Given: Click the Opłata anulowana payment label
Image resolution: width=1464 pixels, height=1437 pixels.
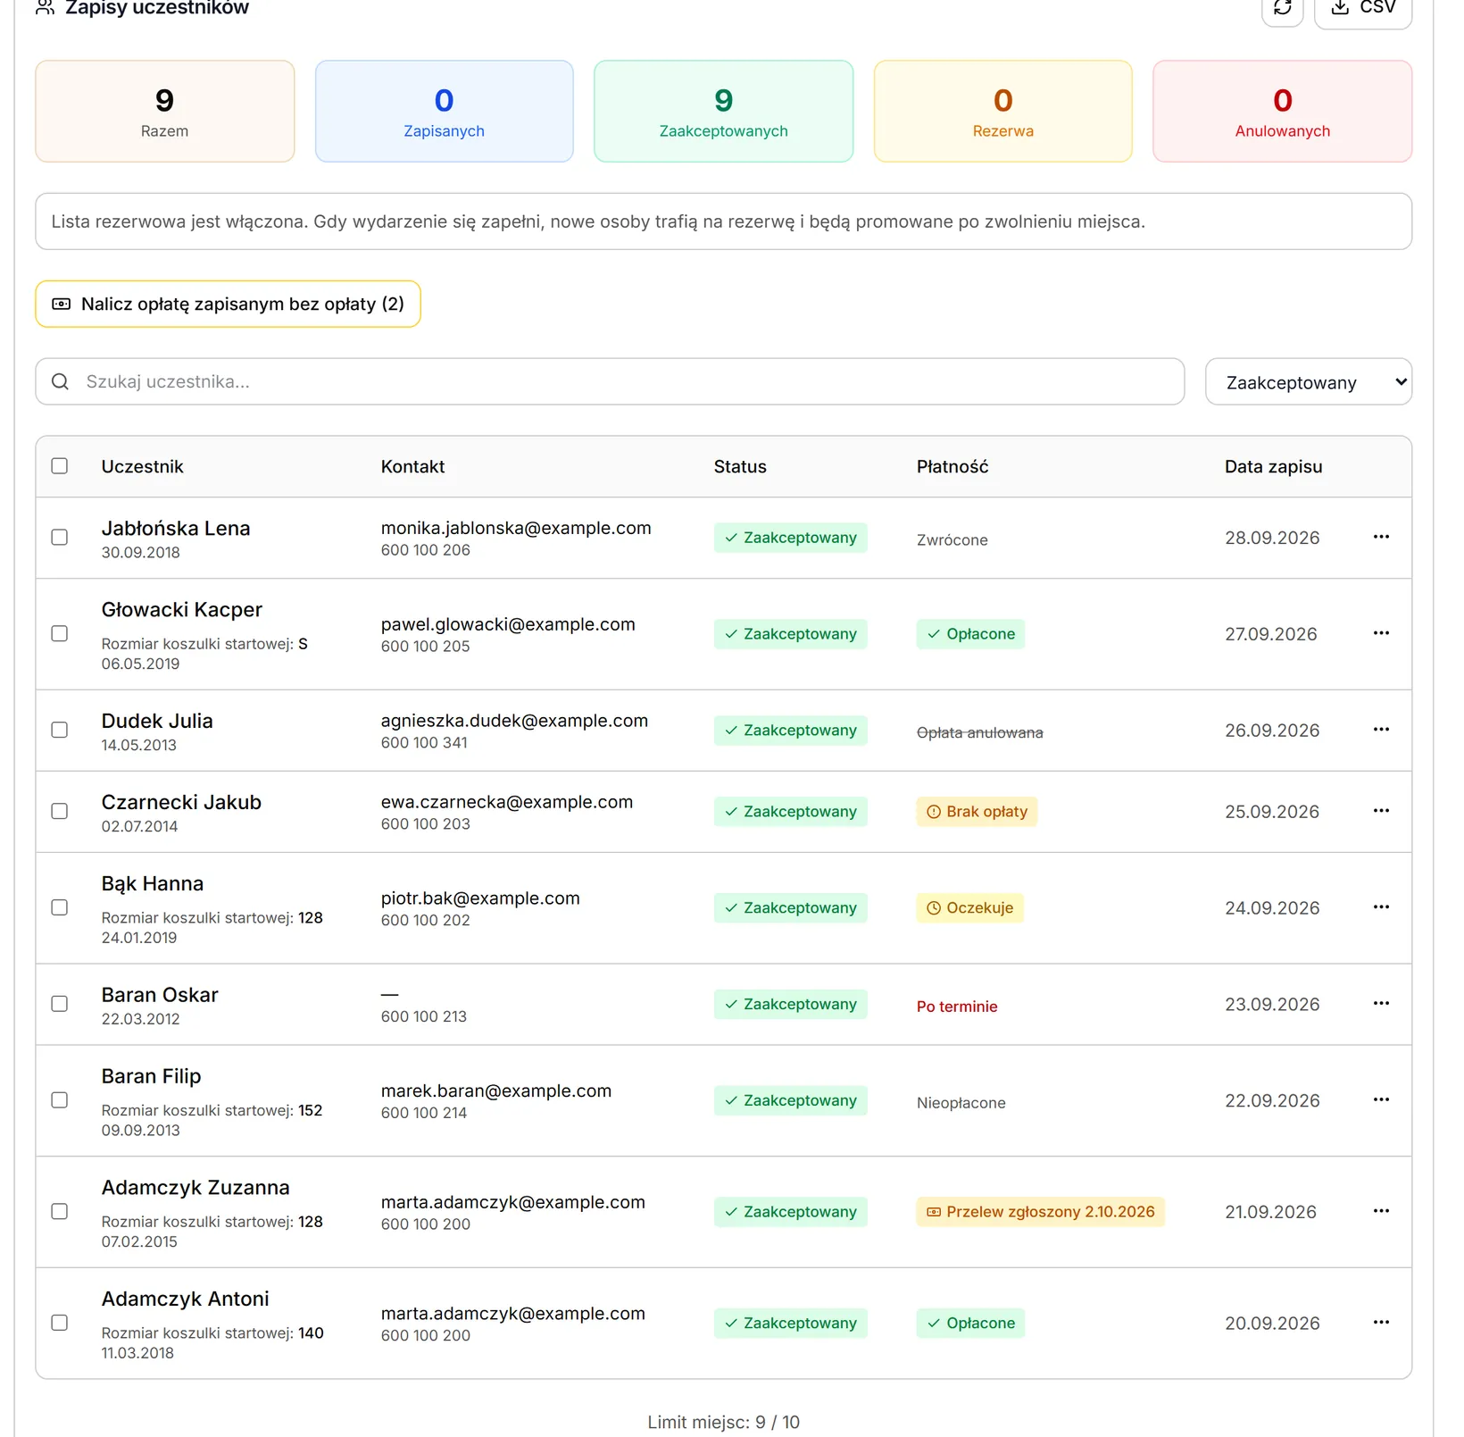Looking at the screenshot, I should [979, 733].
